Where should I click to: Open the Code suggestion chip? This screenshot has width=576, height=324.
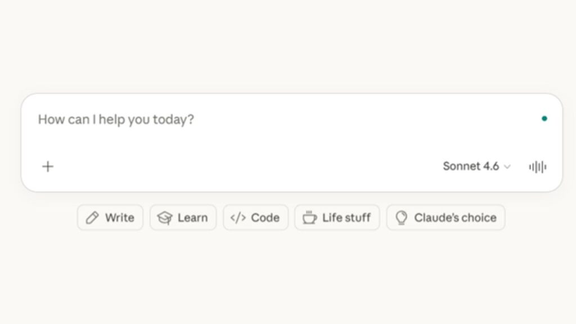point(256,217)
